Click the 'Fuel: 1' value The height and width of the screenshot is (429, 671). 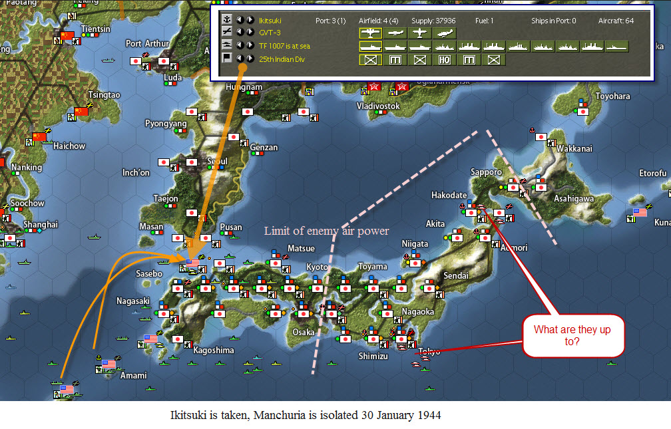(484, 21)
